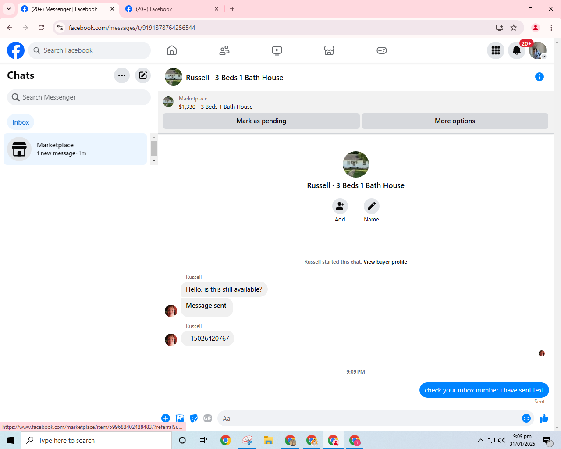Open conversation information panel
This screenshot has width=561, height=449.
point(540,77)
